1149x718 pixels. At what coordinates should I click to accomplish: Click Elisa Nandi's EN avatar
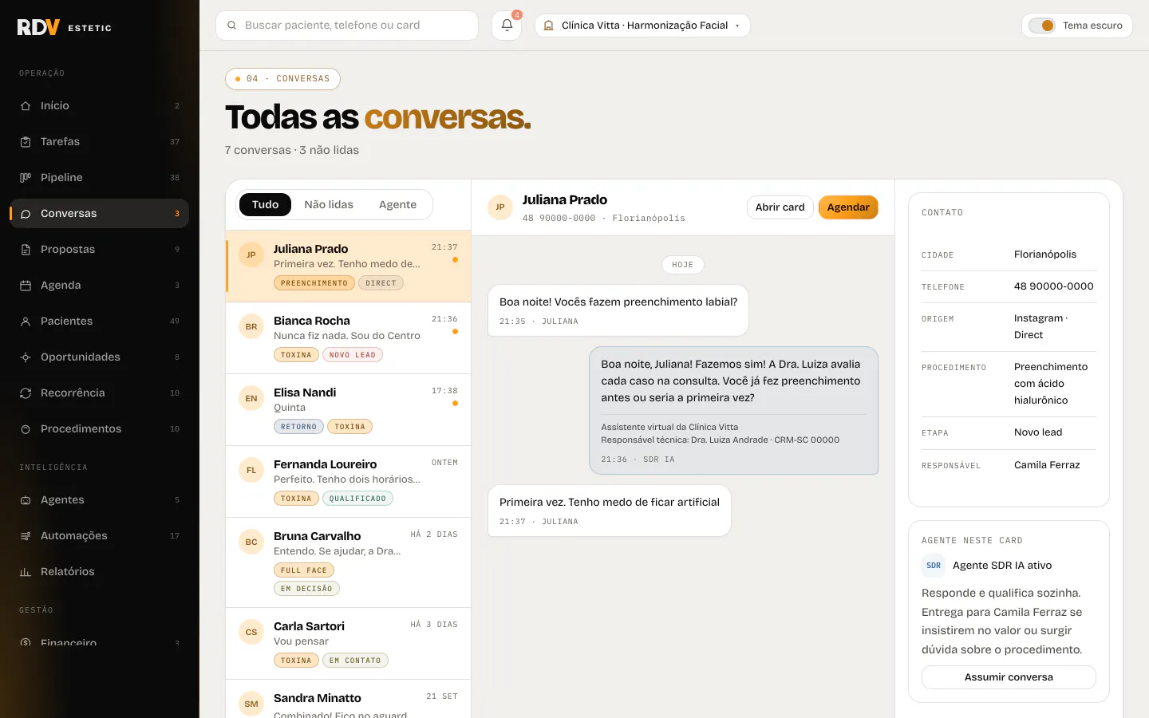pyautogui.click(x=251, y=398)
